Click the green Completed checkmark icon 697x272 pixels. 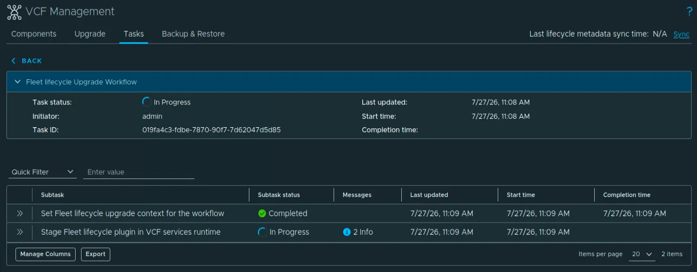pyautogui.click(x=262, y=213)
